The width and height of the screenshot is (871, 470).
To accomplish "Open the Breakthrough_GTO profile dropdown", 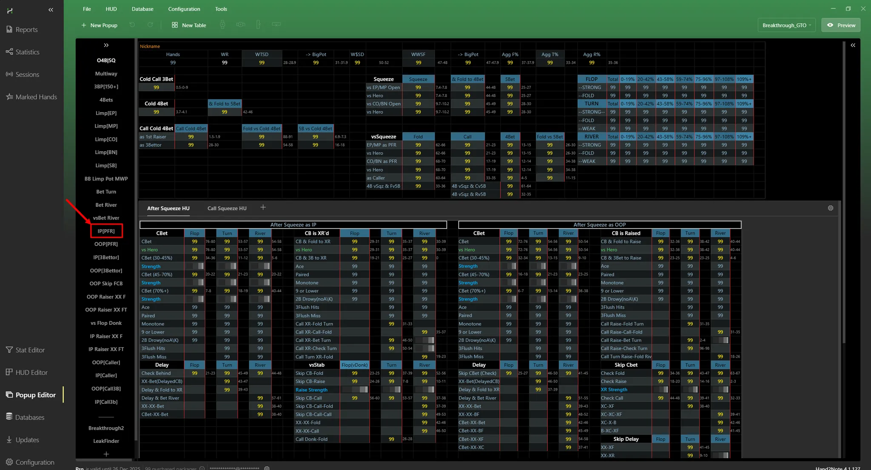I will (x=786, y=25).
